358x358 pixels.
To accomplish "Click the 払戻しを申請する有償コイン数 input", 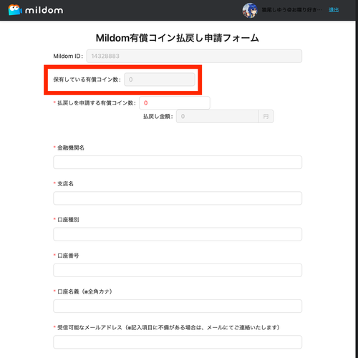I will [x=175, y=103].
